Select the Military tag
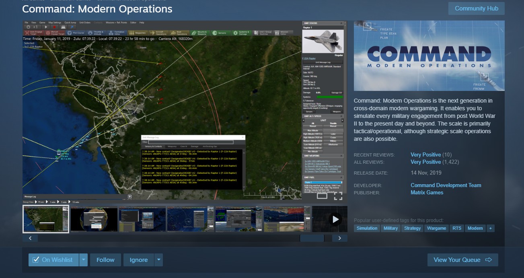 [x=390, y=228]
